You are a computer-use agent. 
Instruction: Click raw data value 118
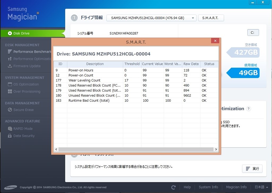[x=186, y=70]
